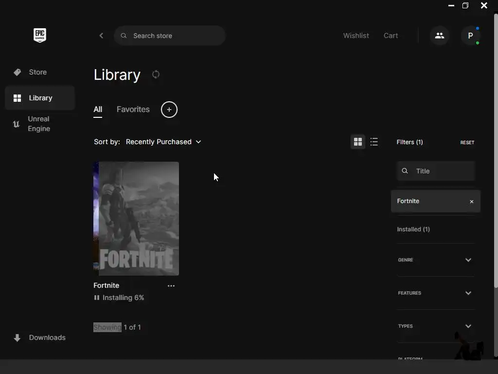Click the magnifier icon in store search
Viewport: 498px width, 374px height.
(x=124, y=36)
